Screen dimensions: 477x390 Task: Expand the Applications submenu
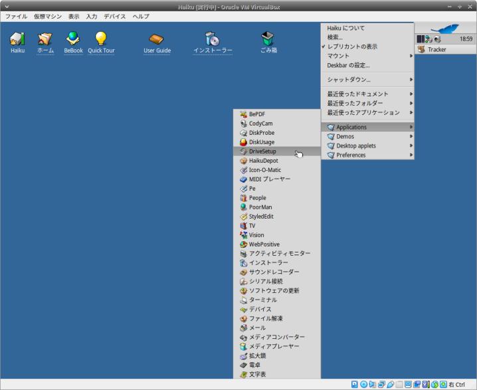(367, 127)
